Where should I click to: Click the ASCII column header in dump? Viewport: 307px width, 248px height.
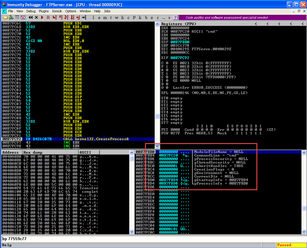(89, 152)
